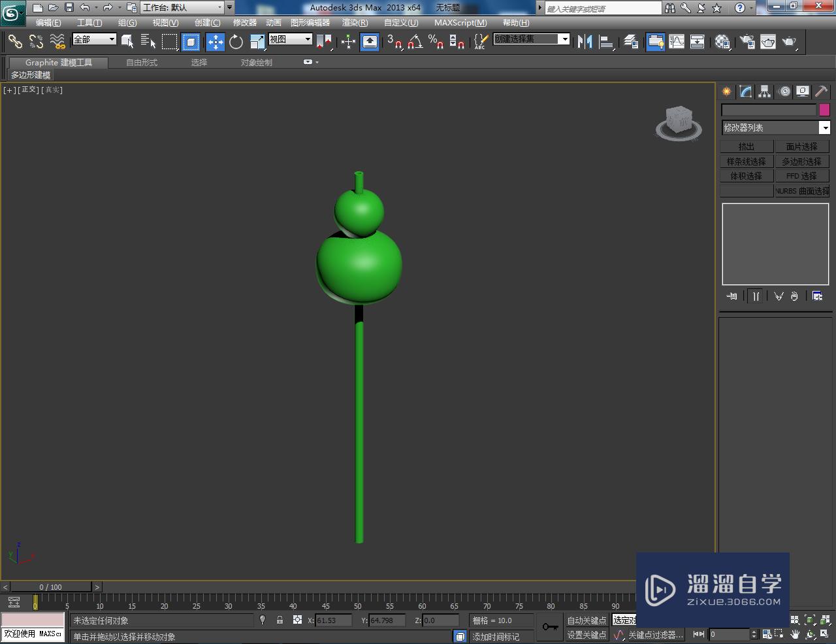Toggle Angle Snap
This screenshot has width=836, height=644.
pos(415,42)
